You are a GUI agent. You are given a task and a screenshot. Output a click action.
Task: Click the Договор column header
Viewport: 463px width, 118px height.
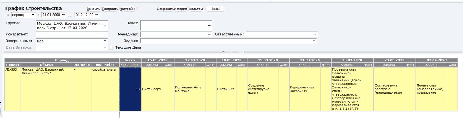click(82, 65)
